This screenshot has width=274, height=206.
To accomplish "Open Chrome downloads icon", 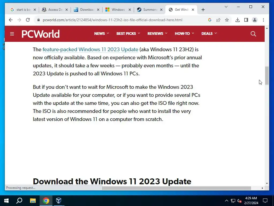I will click(x=238, y=20).
